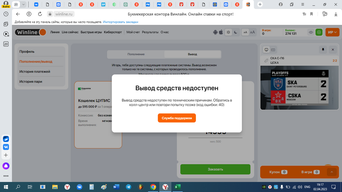Image resolution: width=342 pixels, height=192 pixels.
Task: Hide balance with the eye icon
Action: pyautogui.click(x=311, y=32)
